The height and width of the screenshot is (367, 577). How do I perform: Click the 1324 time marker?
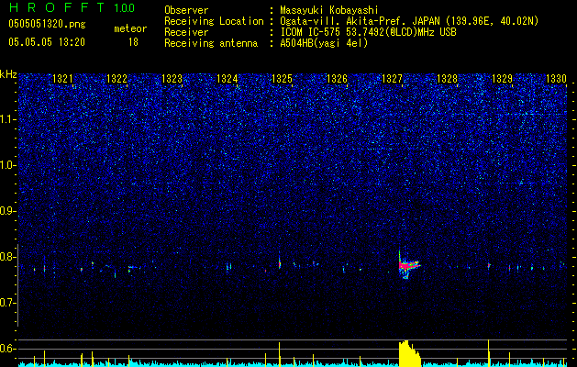click(x=227, y=78)
